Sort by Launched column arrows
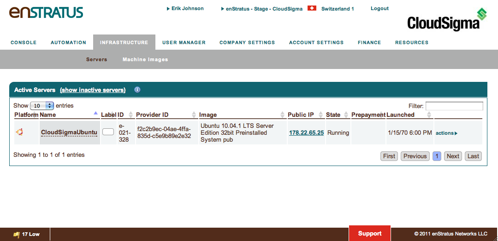Screen dimensions: 498x241 [429, 115]
